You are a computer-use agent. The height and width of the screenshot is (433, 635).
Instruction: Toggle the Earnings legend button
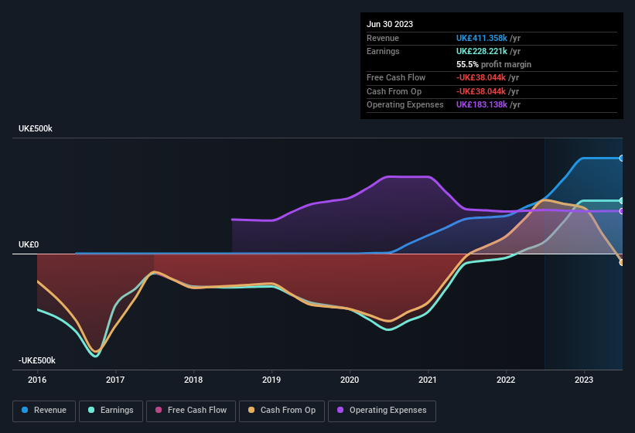click(x=111, y=411)
